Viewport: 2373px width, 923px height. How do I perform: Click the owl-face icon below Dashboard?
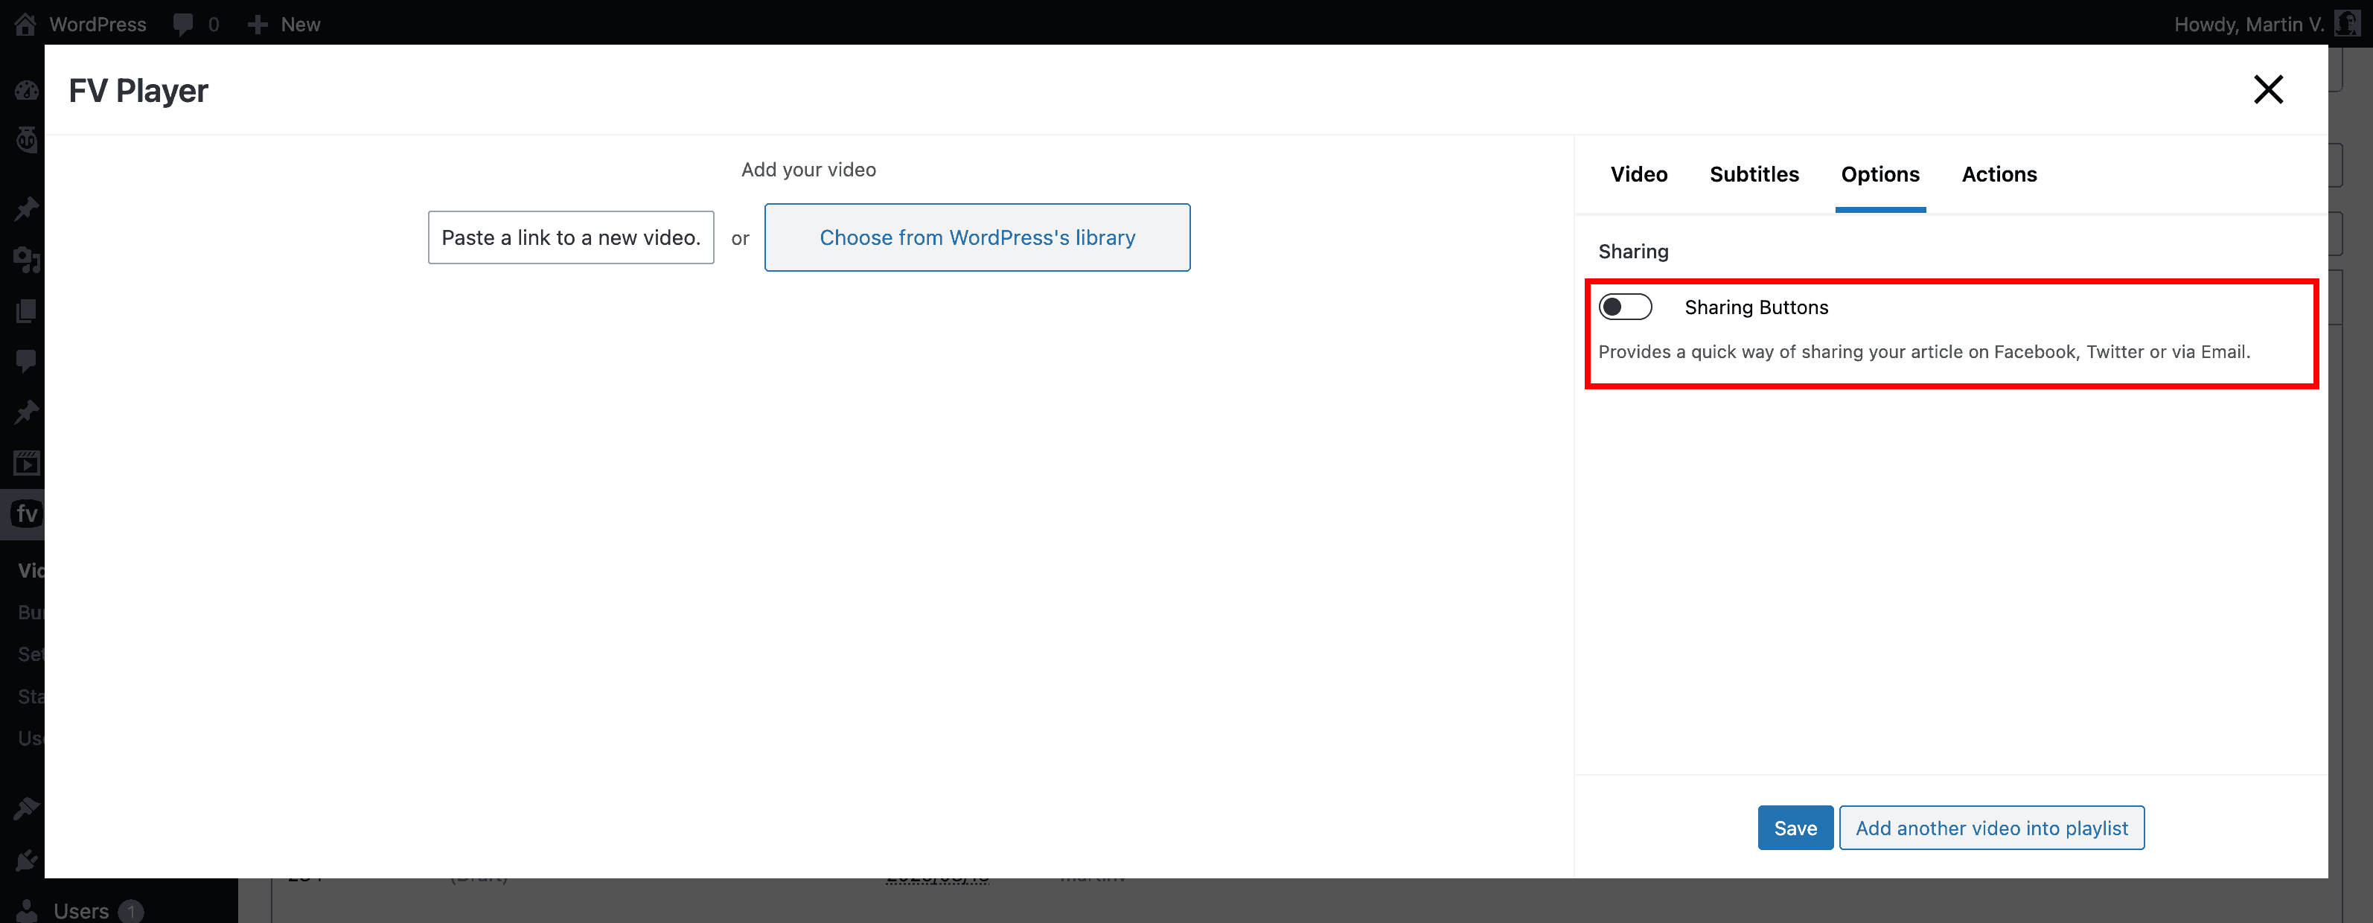tap(27, 140)
